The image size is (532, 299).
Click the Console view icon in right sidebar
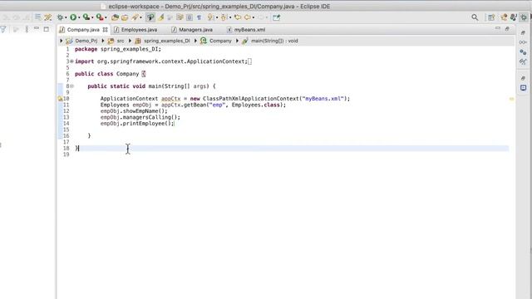click(x=523, y=88)
